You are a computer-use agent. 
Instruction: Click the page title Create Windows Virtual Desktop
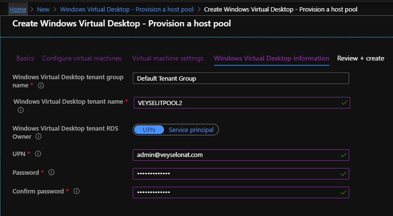point(122,24)
